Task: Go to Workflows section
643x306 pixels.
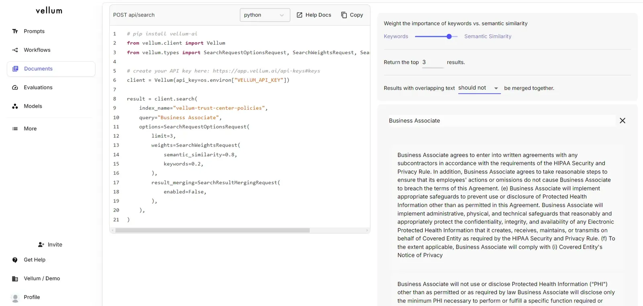Action: click(x=37, y=50)
